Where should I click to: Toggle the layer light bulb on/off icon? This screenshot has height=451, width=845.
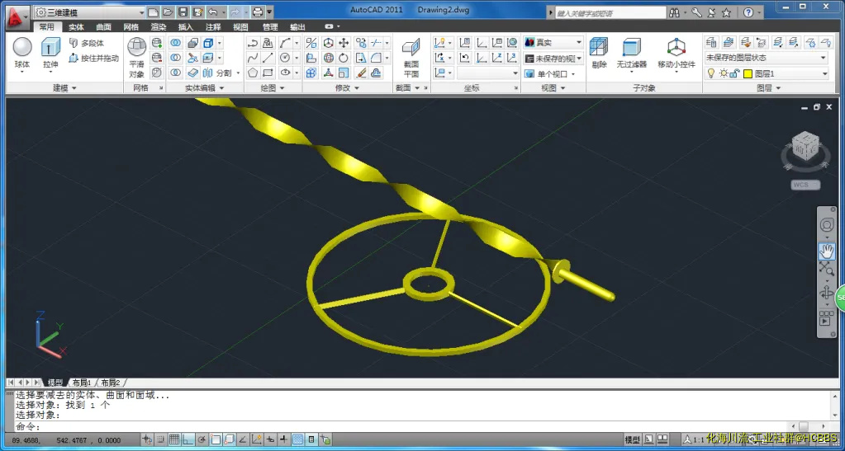(710, 73)
